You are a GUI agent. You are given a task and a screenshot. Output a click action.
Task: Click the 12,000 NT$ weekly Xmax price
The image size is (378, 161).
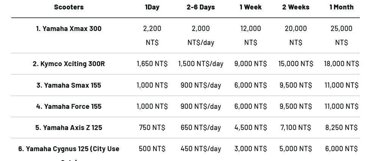(x=250, y=35)
